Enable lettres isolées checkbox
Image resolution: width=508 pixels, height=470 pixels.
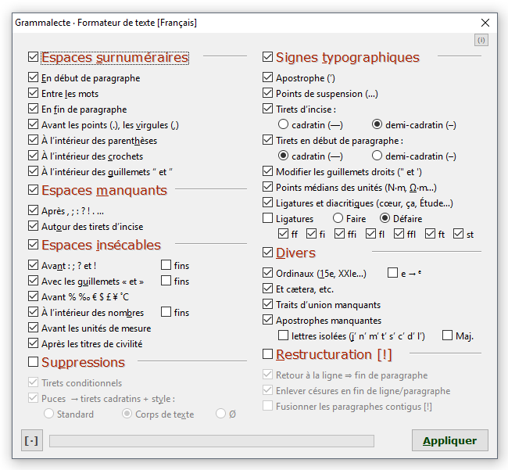tap(283, 335)
